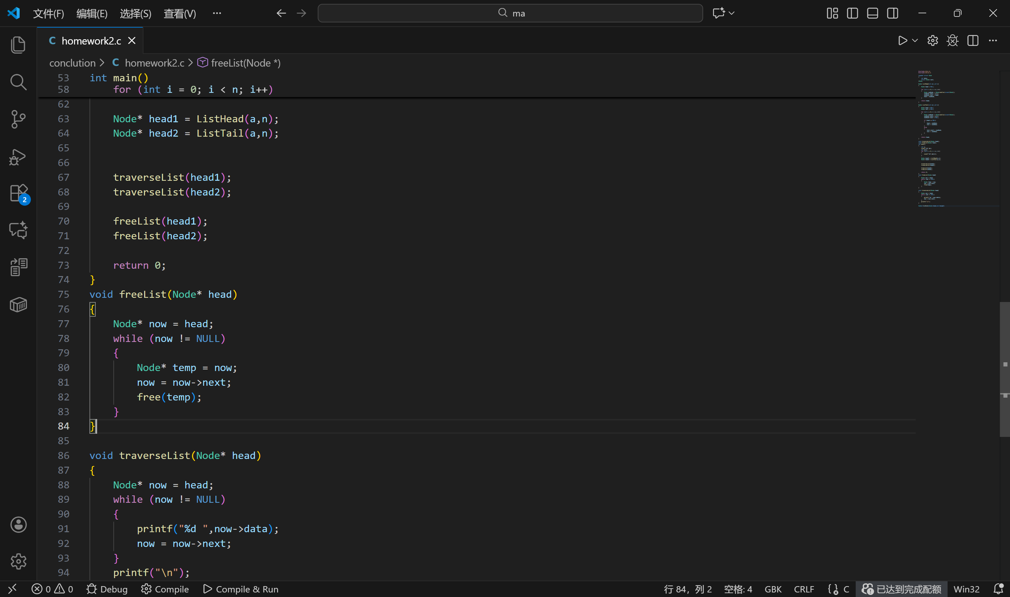Open the 文件(F) menu

click(x=48, y=14)
